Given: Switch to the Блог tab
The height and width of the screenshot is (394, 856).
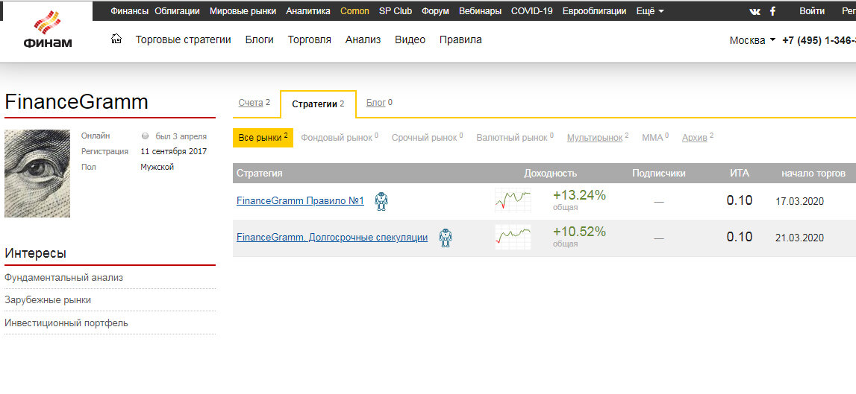Looking at the screenshot, I should [x=379, y=103].
